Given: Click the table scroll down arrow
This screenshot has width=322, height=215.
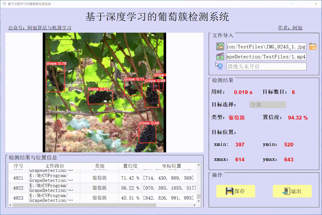Looking at the screenshot, I should pos(199,201).
